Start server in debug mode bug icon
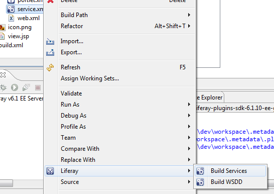Image resolution: width=274 pixels, height=194 pixels. [x=3, y=87]
